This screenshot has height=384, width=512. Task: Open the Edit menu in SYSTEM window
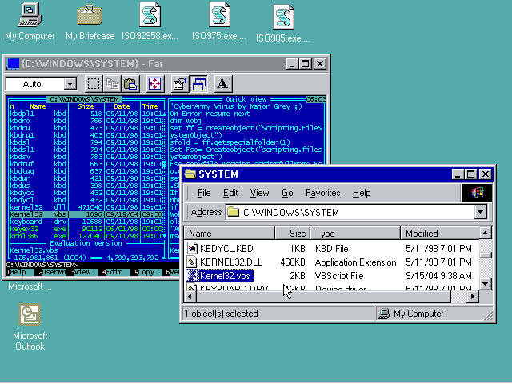[x=230, y=193]
